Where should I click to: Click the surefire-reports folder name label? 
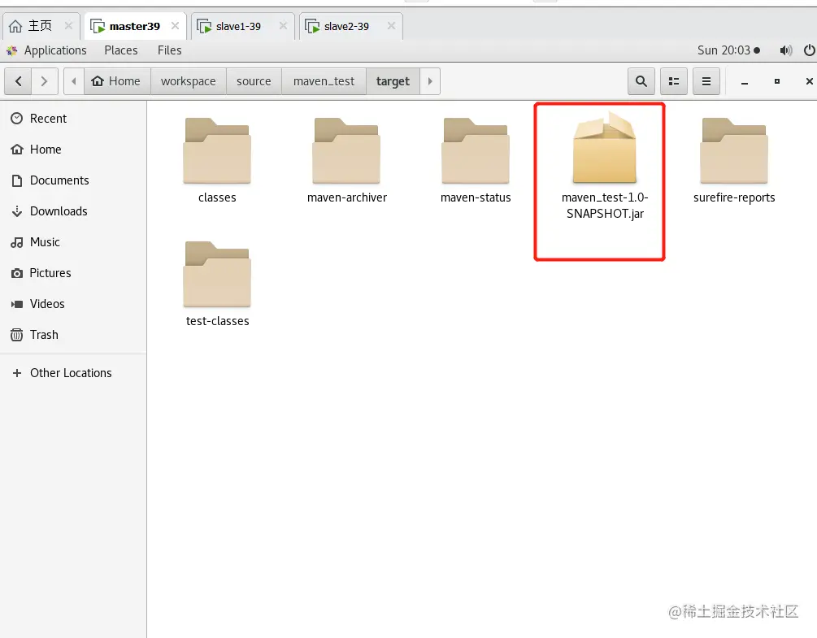click(x=734, y=197)
